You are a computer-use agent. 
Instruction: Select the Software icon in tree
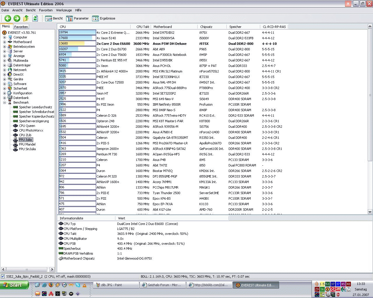coord(10,84)
